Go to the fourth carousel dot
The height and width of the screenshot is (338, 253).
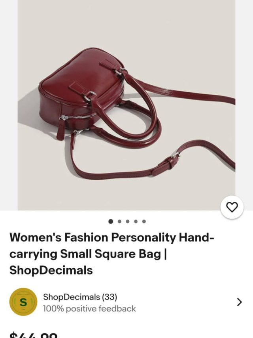[x=136, y=222]
